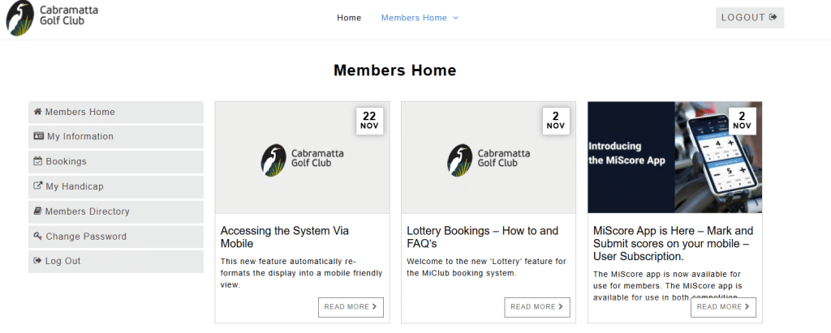The image size is (831, 333).
Task: Click the key icon beside Change Password
Action: (37, 237)
